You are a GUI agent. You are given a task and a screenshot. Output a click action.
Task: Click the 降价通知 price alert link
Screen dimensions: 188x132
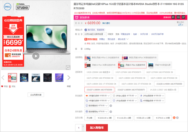[x=106, y=23]
